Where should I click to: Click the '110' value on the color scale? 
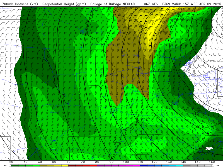(140, 162)
